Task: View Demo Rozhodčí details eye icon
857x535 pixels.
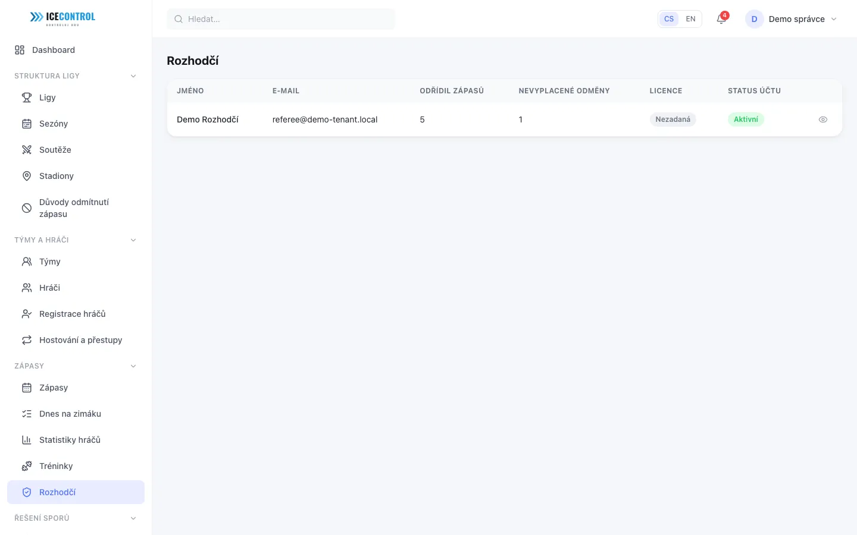Action: click(823, 119)
